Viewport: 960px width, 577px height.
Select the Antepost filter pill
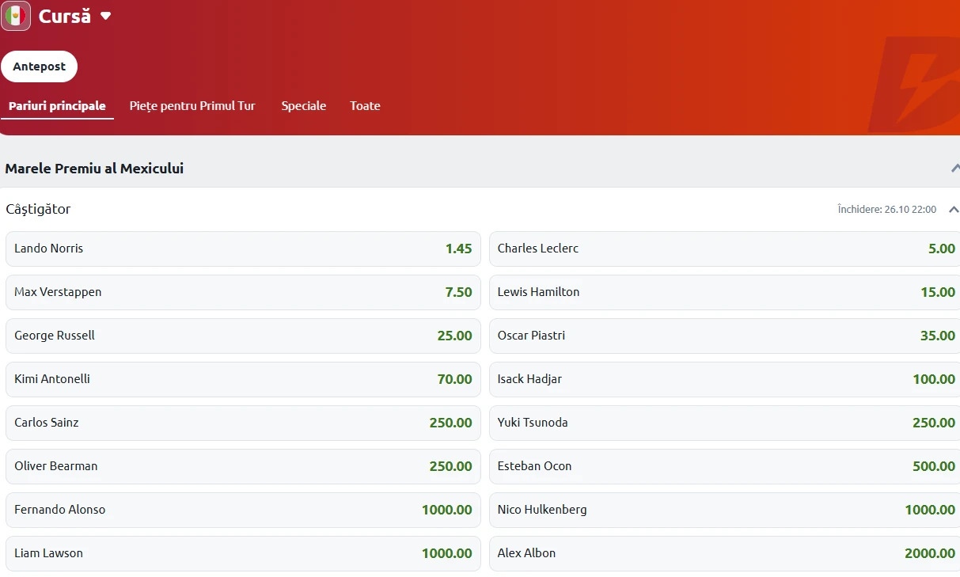coord(39,66)
